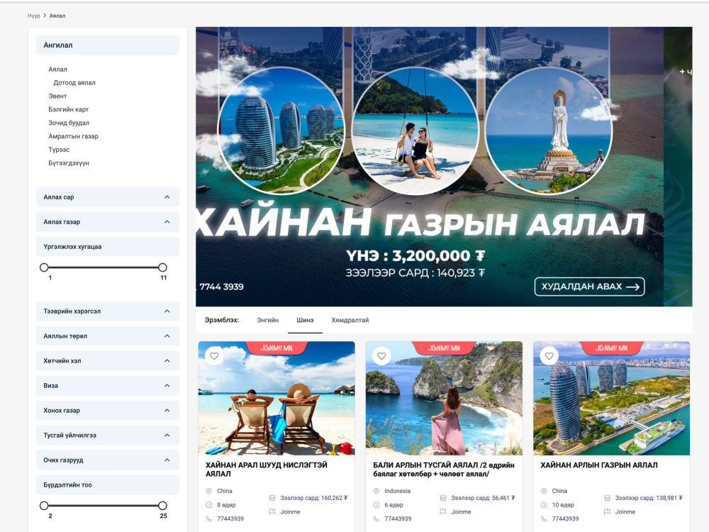Select the Дотоод аялал subcategory
This screenshot has width=709, height=532.
tap(74, 83)
